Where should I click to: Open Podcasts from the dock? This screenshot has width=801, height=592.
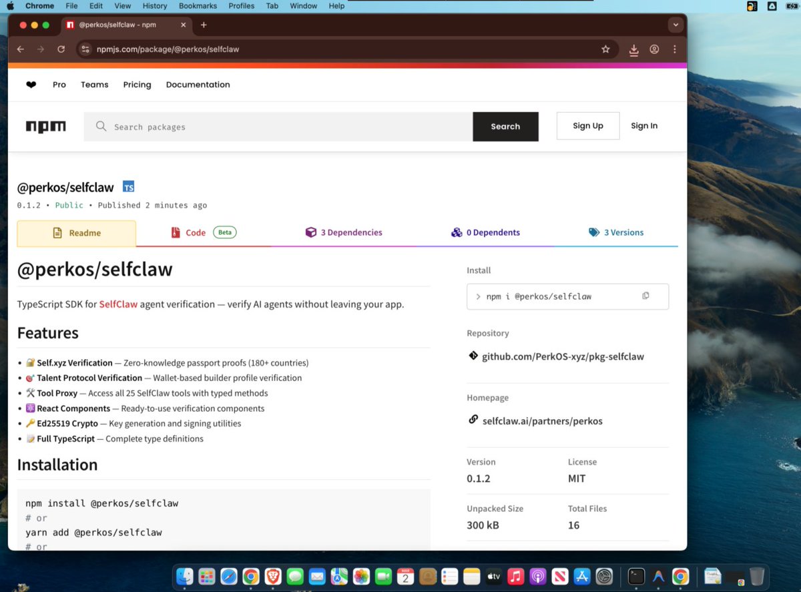click(x=537, y=576)
